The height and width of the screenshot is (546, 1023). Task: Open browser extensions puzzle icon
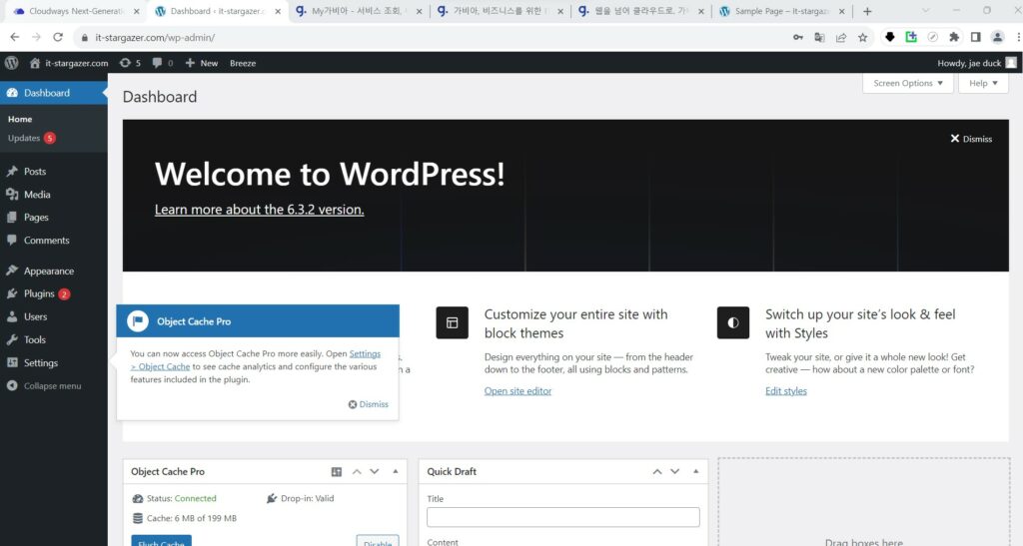coord(954,37)
